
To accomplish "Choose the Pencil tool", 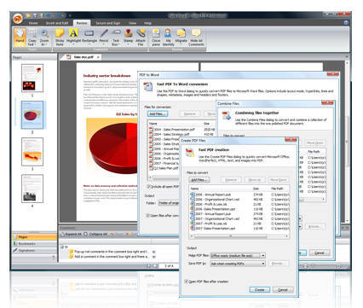I will pos(103,36).
